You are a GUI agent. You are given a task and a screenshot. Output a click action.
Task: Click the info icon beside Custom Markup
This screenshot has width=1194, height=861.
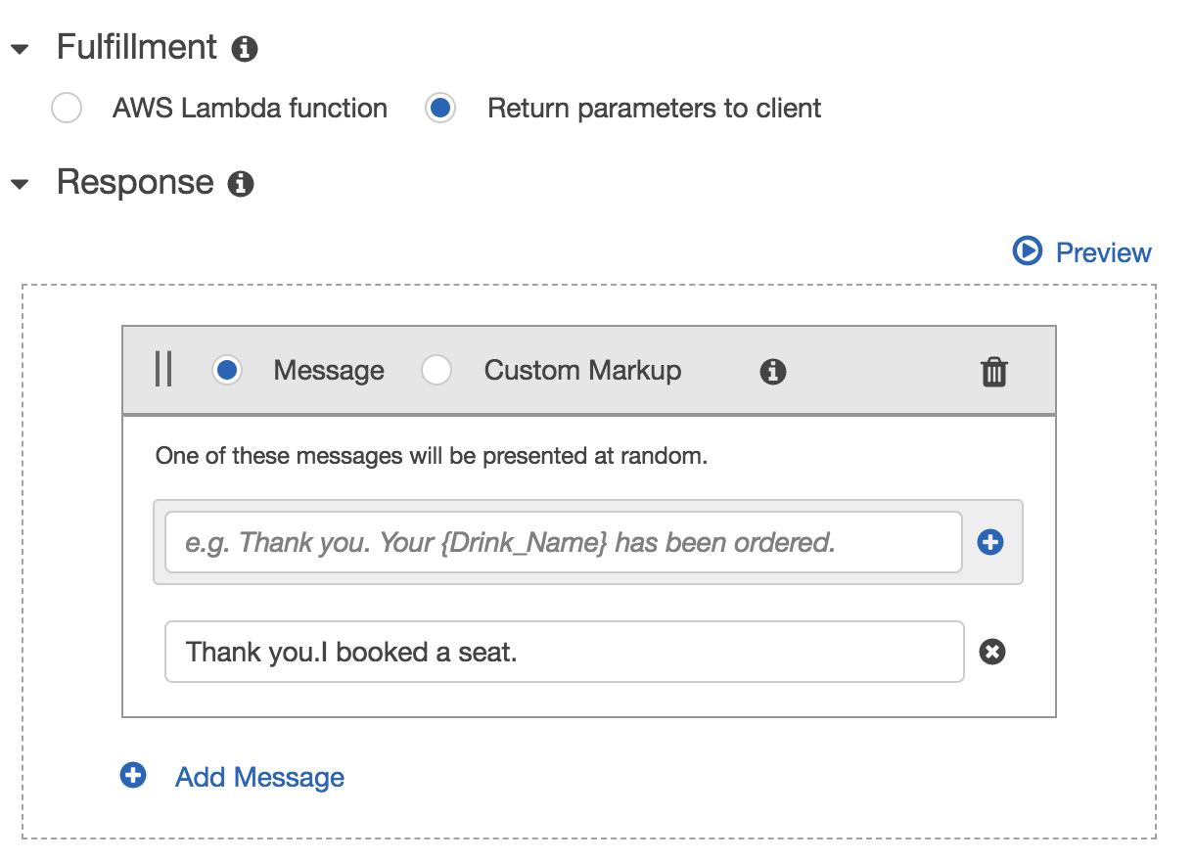773,372
